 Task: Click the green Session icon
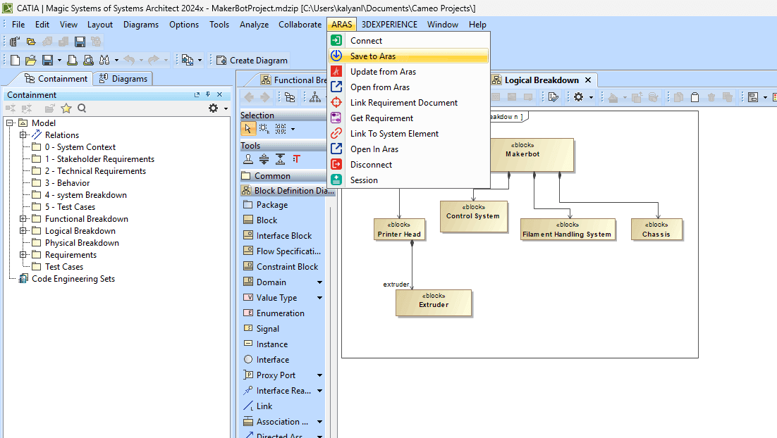336,180
